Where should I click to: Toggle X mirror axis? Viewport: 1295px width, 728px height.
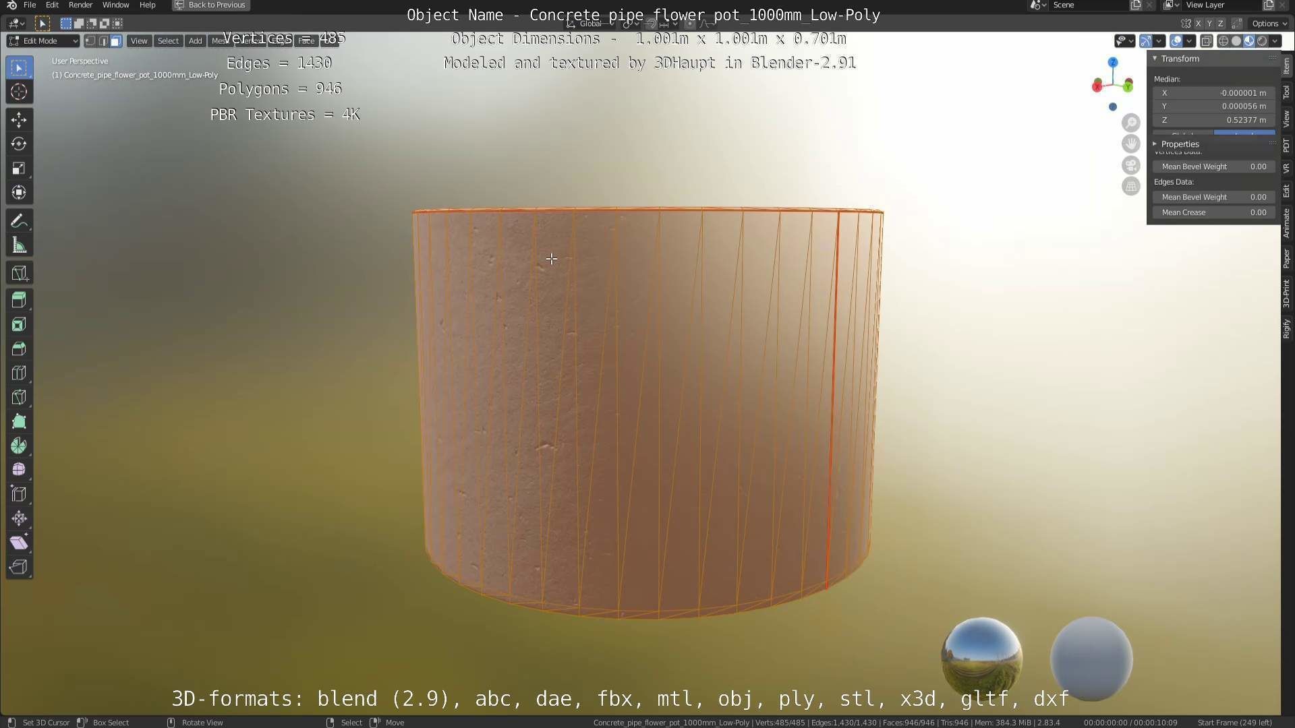1198,24
